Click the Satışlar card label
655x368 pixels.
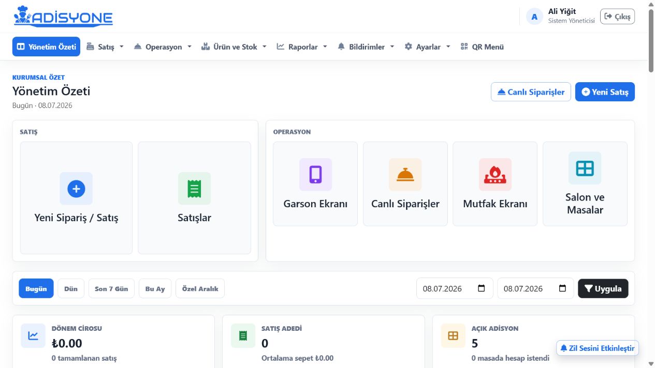coord(194,218)
